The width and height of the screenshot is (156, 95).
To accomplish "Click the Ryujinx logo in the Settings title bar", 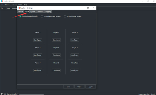I will (19, 8).
